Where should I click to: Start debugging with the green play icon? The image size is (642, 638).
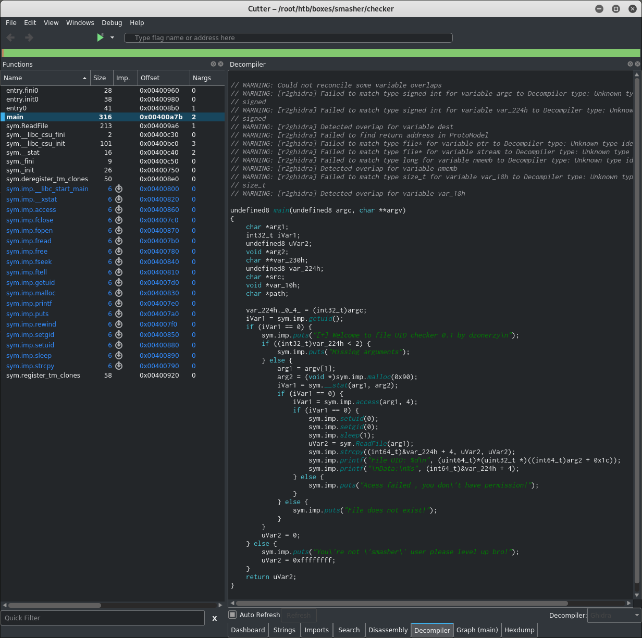(100, 37)
